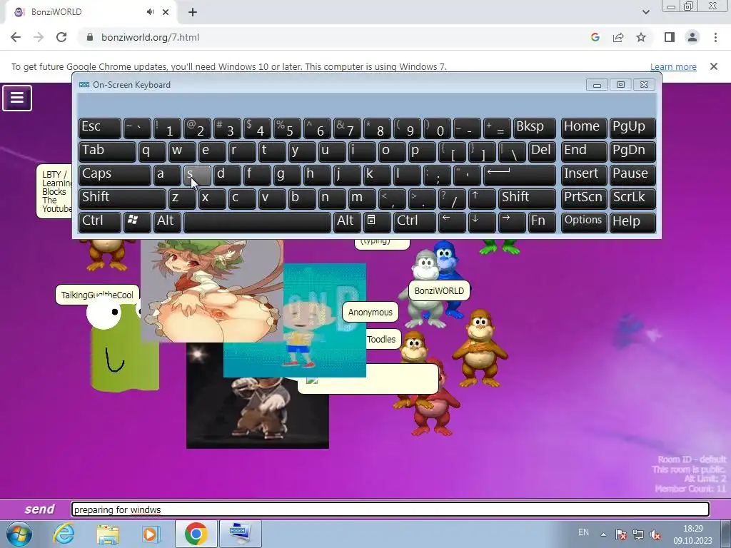
Task: Click the 'o' key
Action: pyautogui.click(x=392, y=151)
